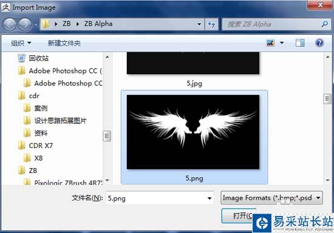Select the 资料 folder in tree
334x233 pixels.
coord(41,133)
